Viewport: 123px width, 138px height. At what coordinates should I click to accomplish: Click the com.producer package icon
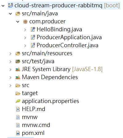point(25,21)
